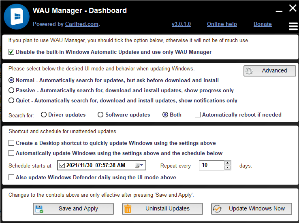Select the Passive UI mode

(x=11, y=90)
